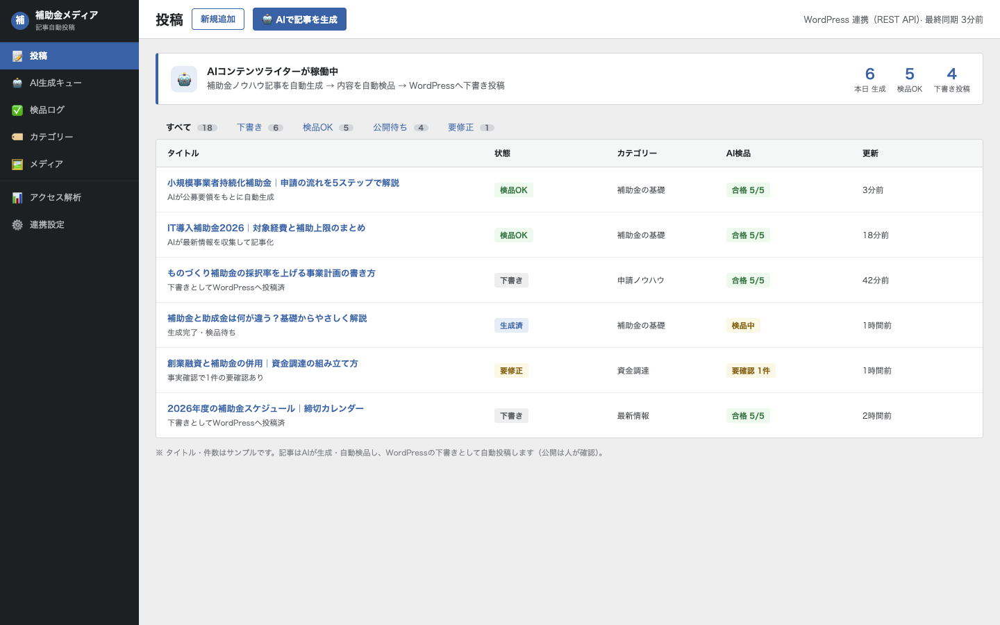Open アクセス解析 in the sidebar
The height and width of the screenshot is (625, 1000).
click(69, 197)
